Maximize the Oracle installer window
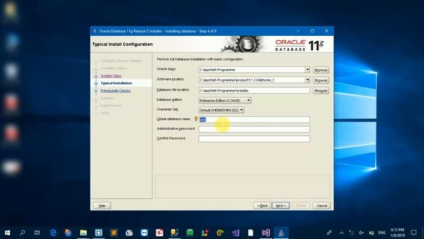This screenshot has height=239, width=424. pos(312,31)
